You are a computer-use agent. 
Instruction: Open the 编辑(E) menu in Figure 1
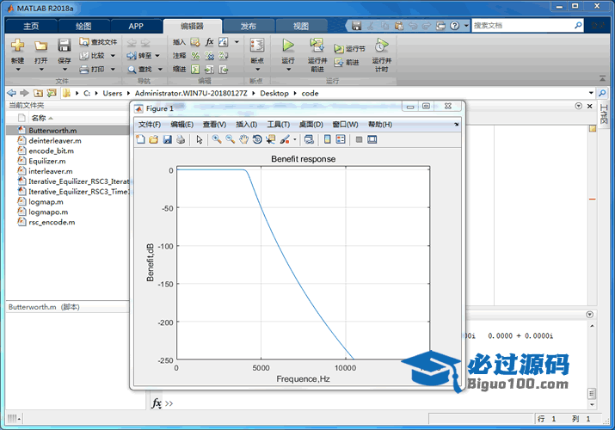tap(182, 124)
